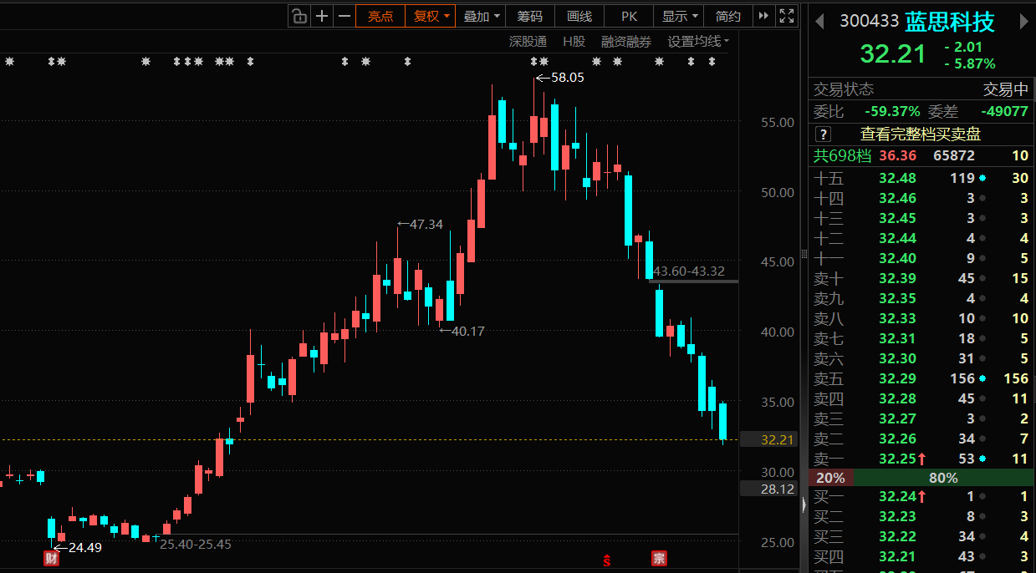The image size is (1036, 573).
Task: Select the 十四 sell row at 32.46
Action: pyautogui.click(x=921, y=198)
